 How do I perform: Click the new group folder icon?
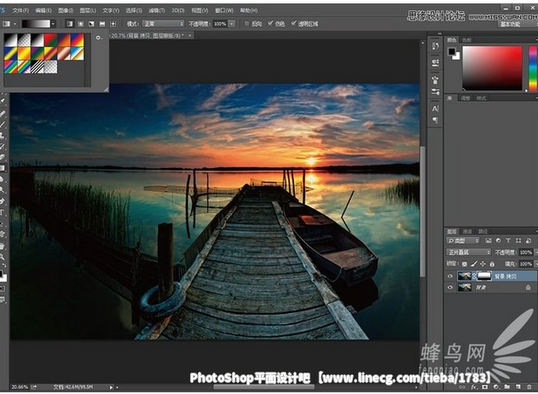click(x=507, y=387)
